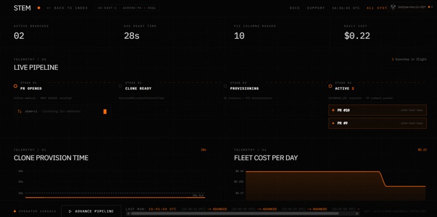Click the orange status dot beside STEM
The height and width of the screenshot is (217, 437).
[38, 8]
